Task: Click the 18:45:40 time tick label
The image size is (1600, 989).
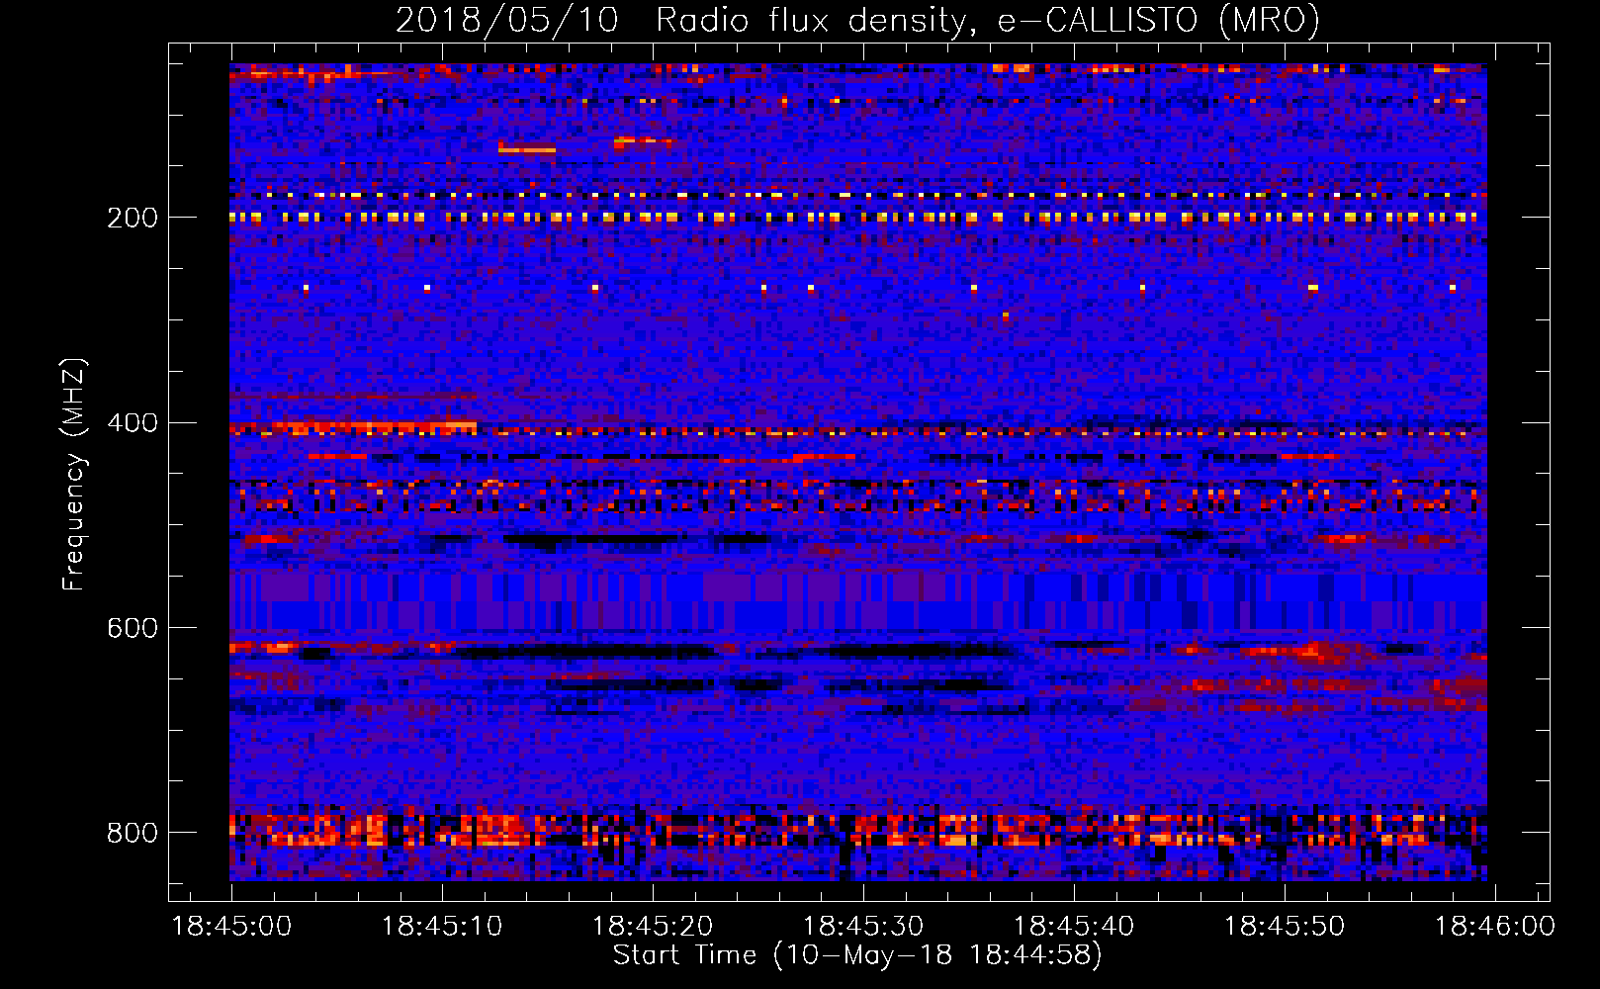Action: 1074,927
